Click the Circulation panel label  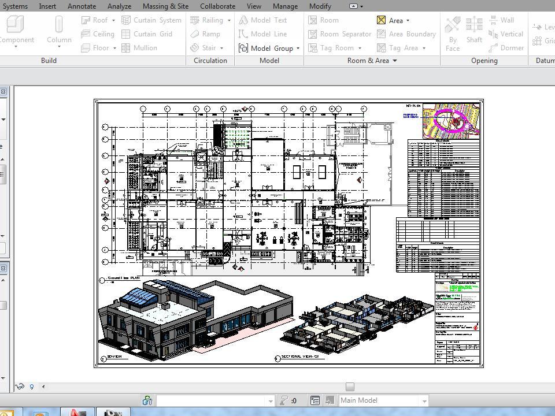pos(209,61)
